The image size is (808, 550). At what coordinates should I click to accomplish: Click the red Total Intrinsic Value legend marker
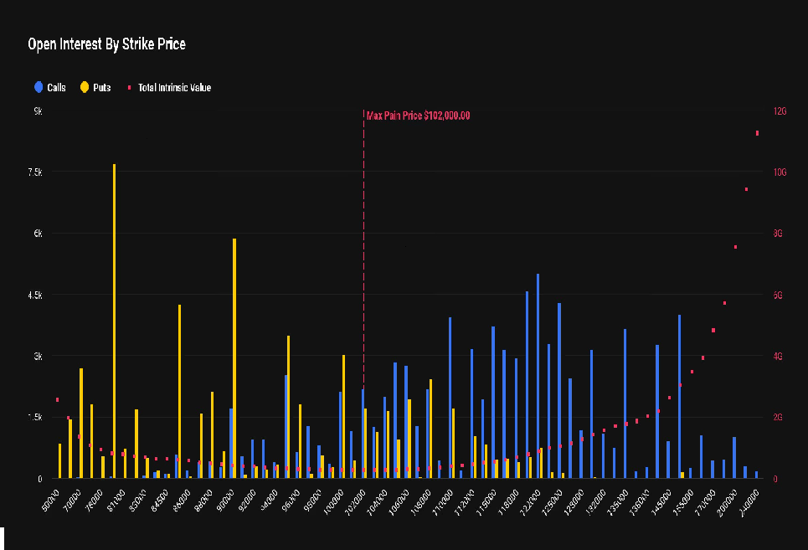tap(129, 87)
